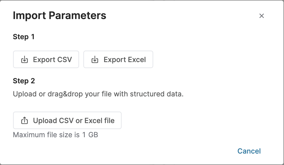Click the Step 2 heading
Screen dimensions: 284x165
[x=24, y=81]
